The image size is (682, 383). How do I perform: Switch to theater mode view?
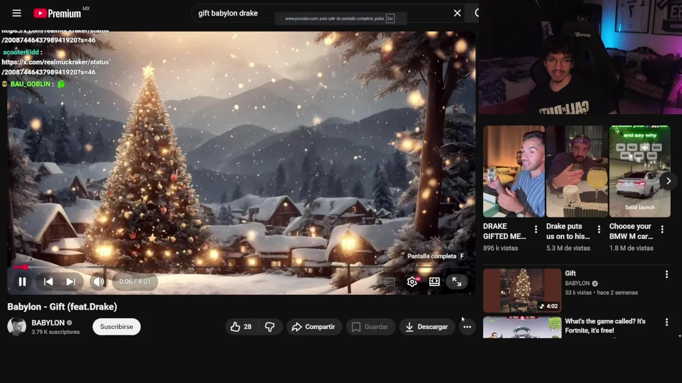coord(434,281)
